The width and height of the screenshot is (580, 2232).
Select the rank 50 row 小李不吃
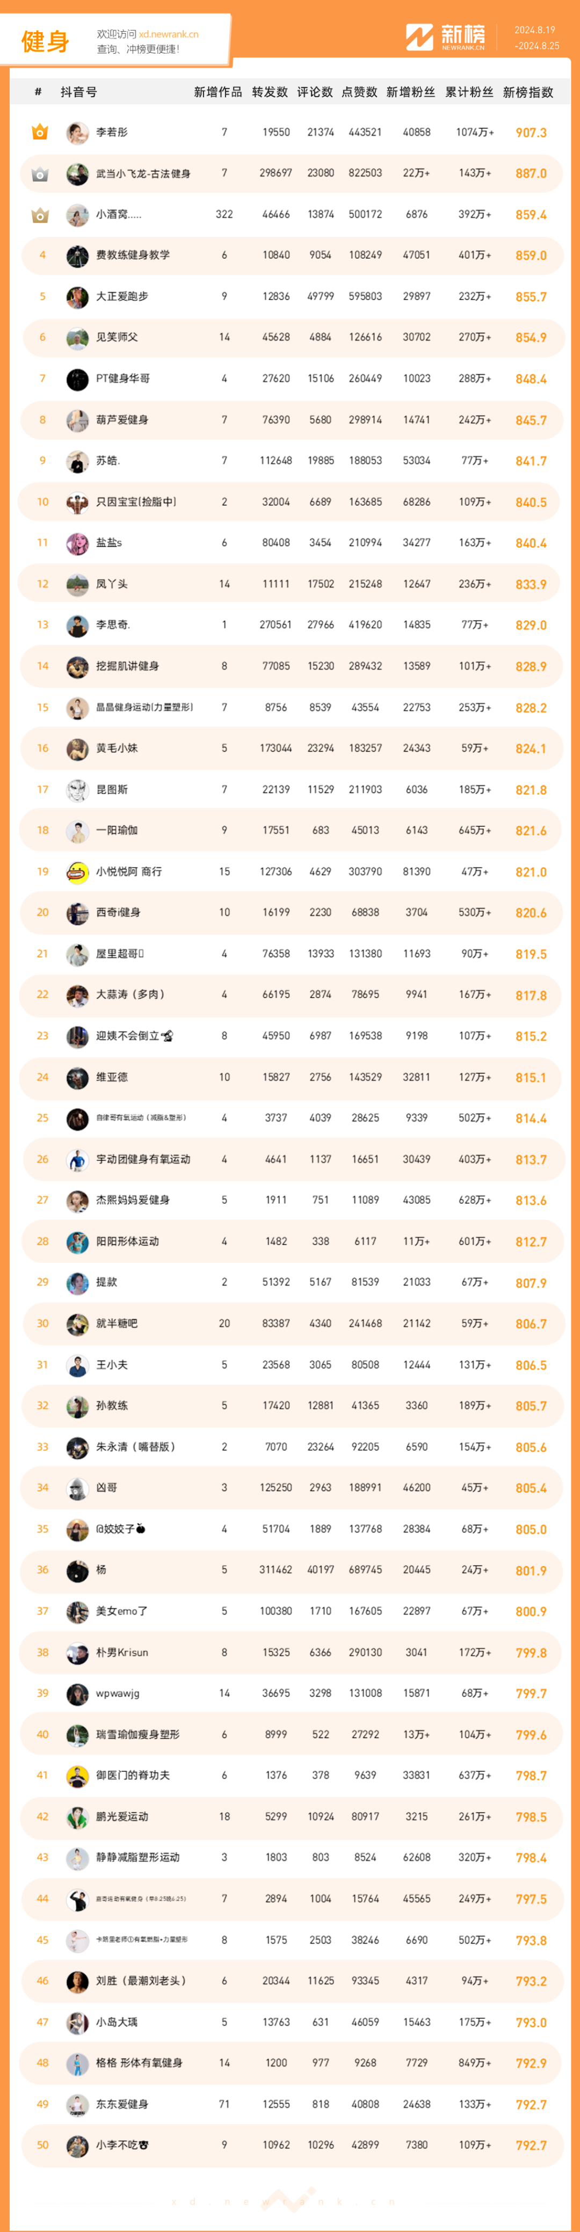click(x=291, y=2144)
